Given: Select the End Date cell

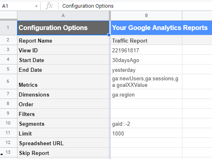Looking at the screenshot, I should click(63, 69).
